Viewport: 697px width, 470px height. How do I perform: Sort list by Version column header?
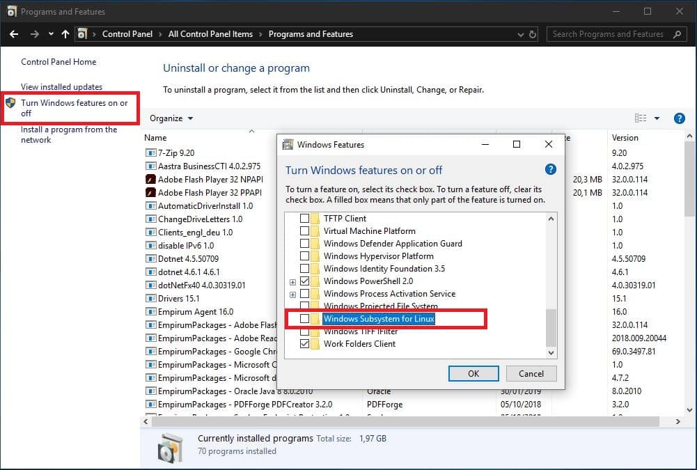point(625,138)
